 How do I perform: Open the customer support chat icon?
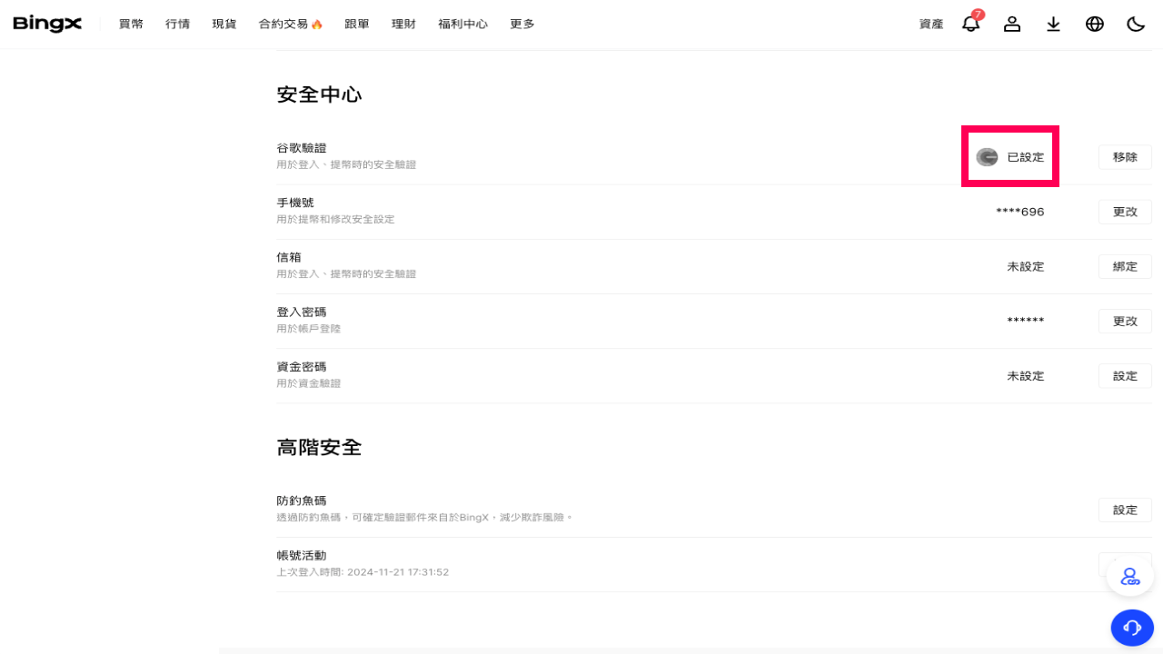[1132, 628]
